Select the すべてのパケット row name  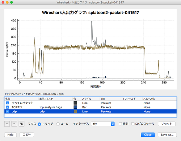(22, 103)
